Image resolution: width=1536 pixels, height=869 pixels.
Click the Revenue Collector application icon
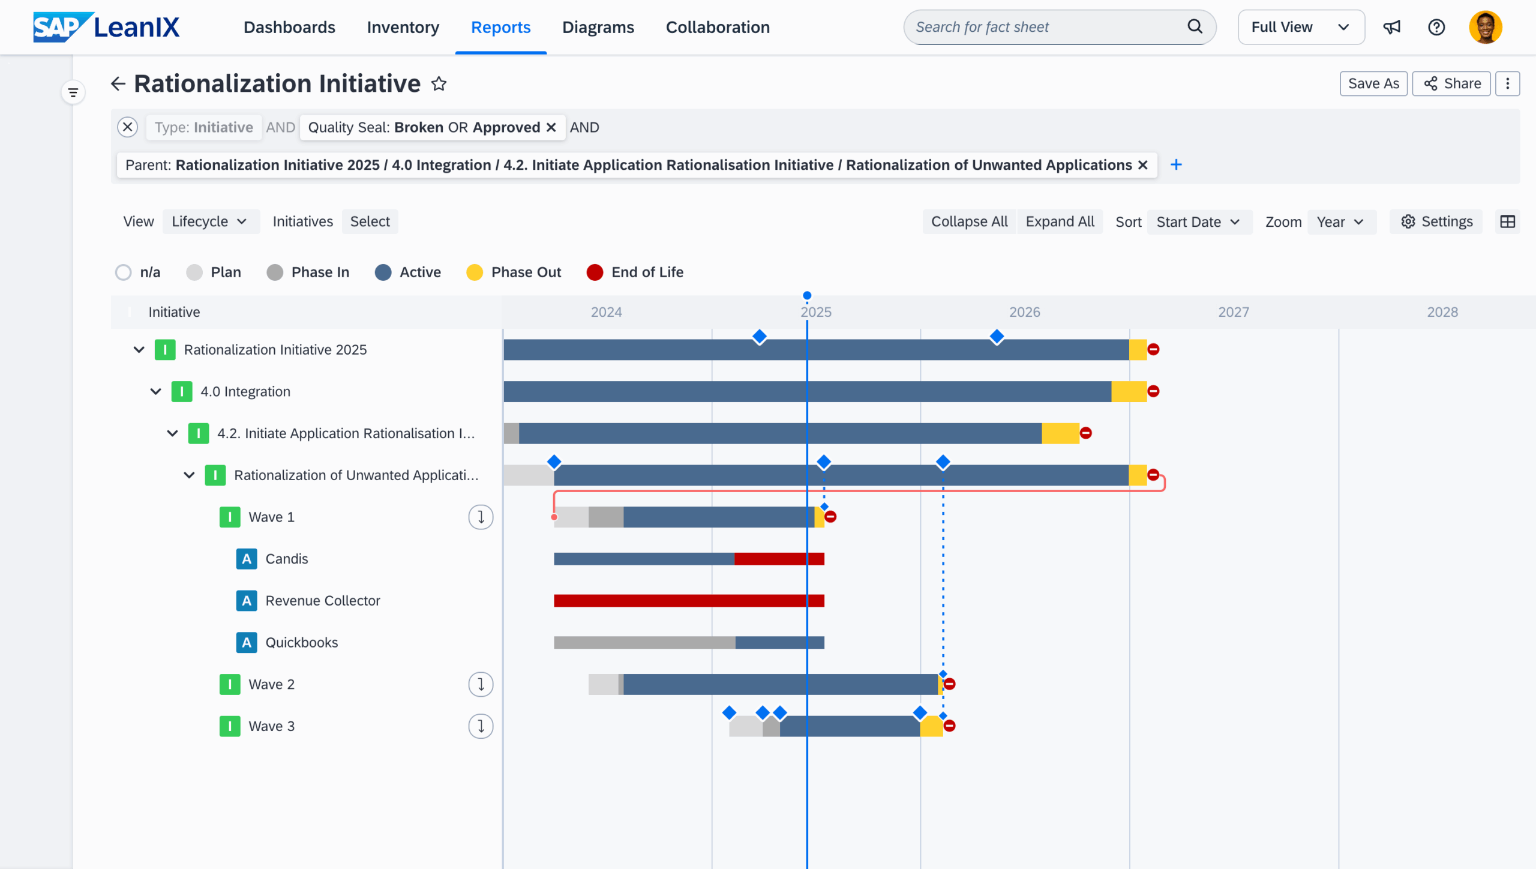click(x=247, y=601)
